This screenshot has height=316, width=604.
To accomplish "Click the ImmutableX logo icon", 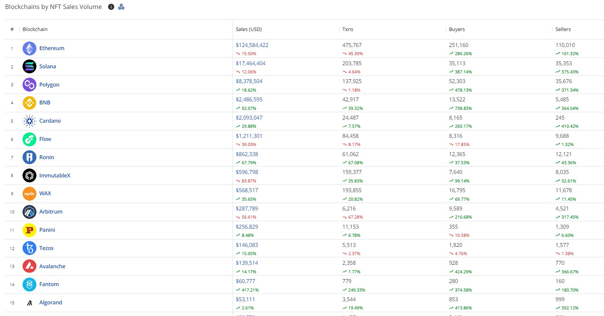I will tap(29, 175).
